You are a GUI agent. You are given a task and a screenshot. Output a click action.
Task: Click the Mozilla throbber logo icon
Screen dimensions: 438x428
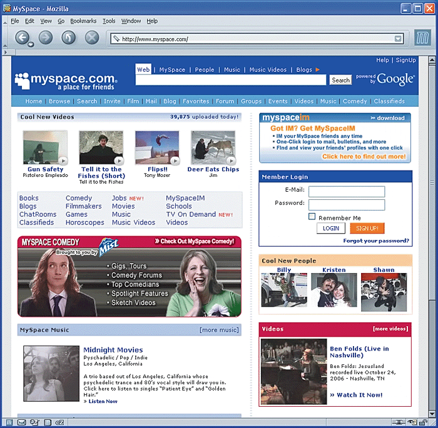coord(422,37)
